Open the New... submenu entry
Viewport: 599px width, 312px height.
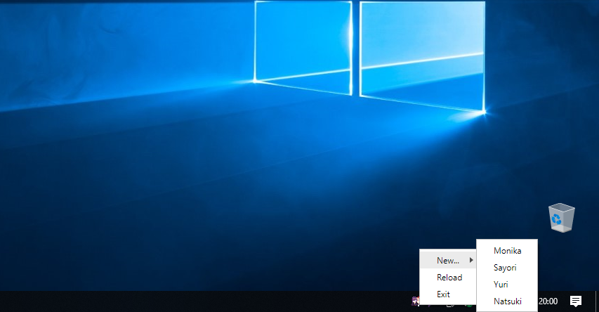click(x=448, y=261)
